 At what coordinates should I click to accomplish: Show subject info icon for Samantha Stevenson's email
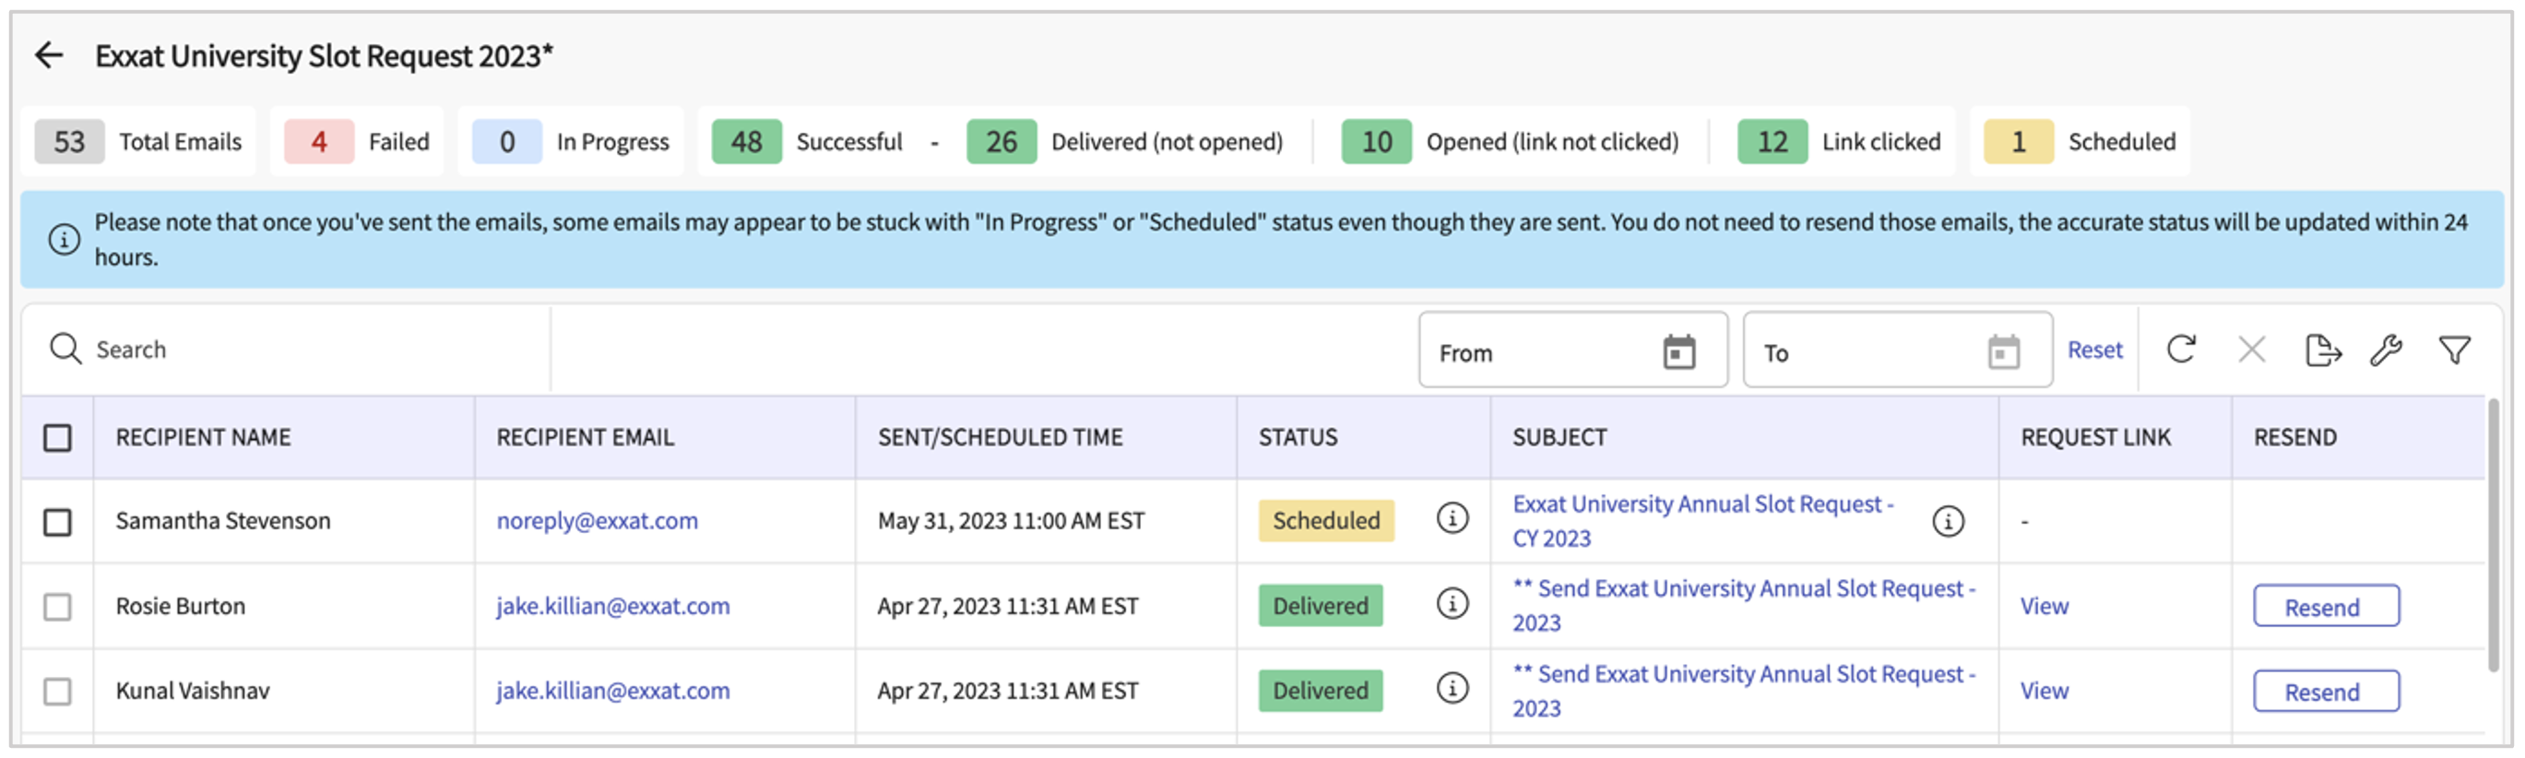point(1949,521)
